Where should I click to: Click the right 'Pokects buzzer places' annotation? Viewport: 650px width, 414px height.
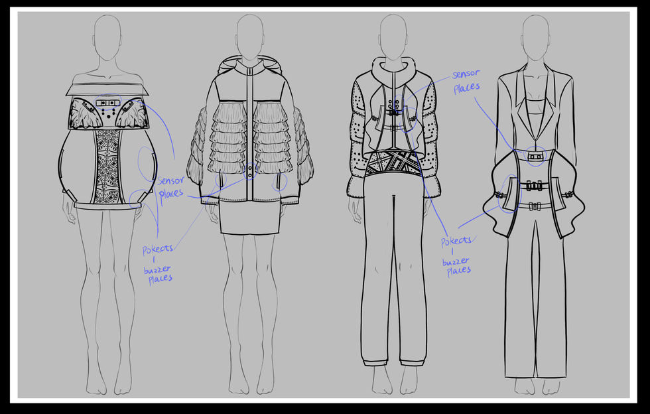point(456,256)
